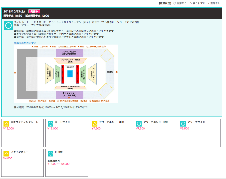
Task: Select the ¥12,000 price under コートサイド
Action: 53,129
